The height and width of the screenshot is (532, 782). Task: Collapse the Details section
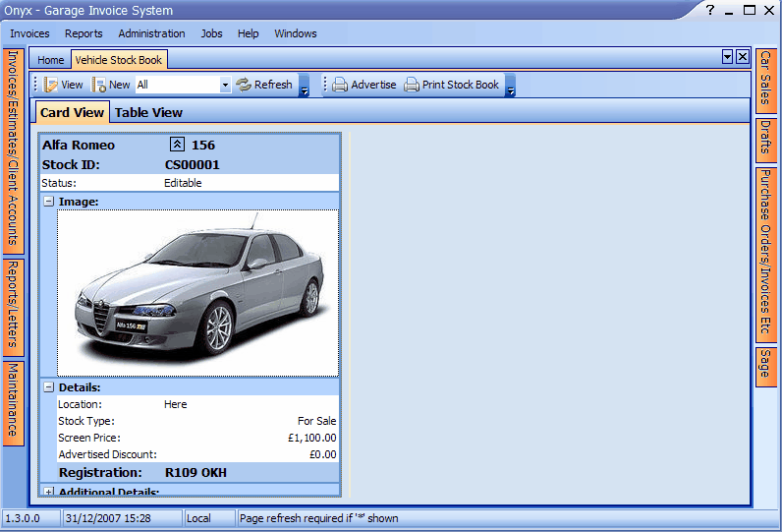coord(48,387)
